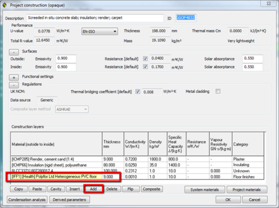Screen dimensions: 279x208
Task: Click the U-value field 0.0778
Action: (44, 31)
